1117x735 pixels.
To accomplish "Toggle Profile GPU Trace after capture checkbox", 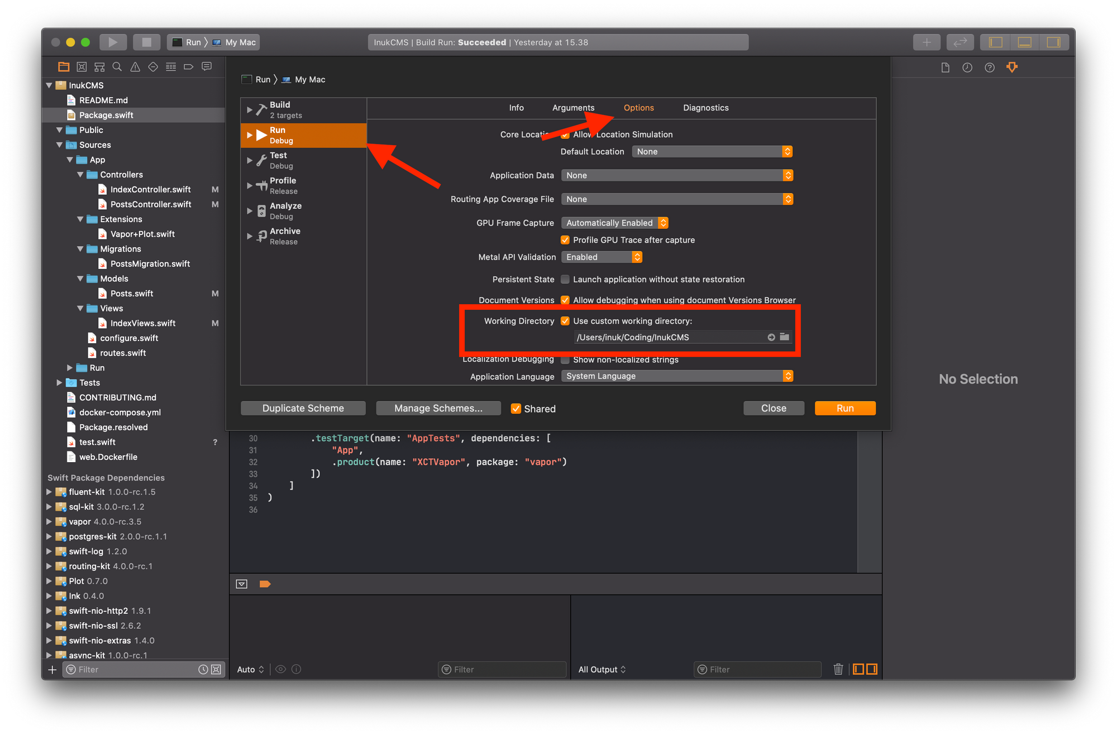I will [565, 240].
